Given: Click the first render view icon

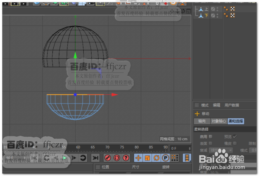Looking at the screenshot, I should [x=5, y=3].
